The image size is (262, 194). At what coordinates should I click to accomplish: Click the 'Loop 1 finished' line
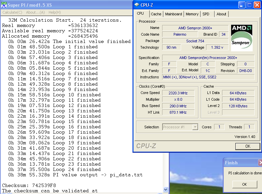point(53,47)
